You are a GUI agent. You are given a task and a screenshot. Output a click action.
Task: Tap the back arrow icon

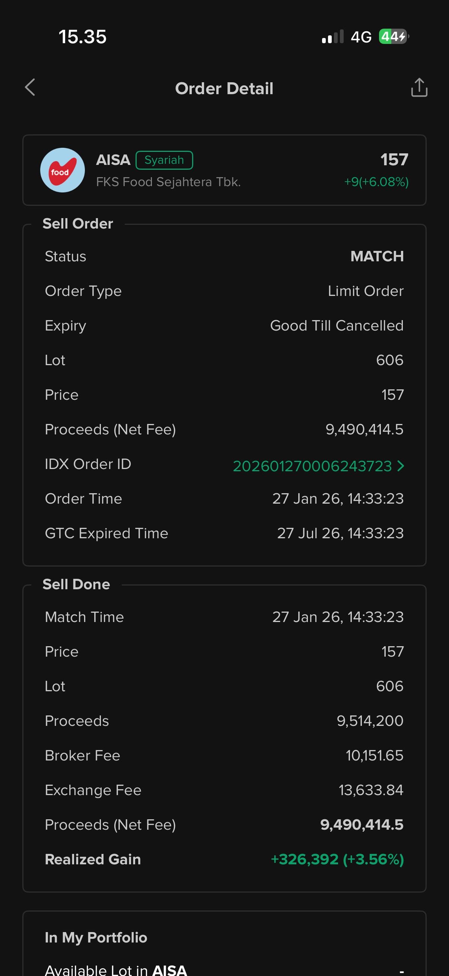(x=30, y=87)
